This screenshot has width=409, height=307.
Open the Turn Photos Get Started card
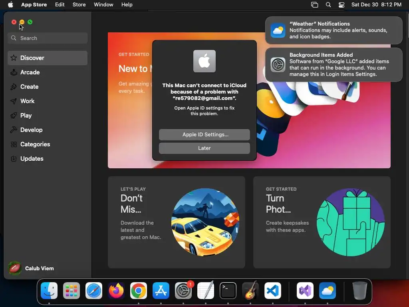click(x=322, y=222)
